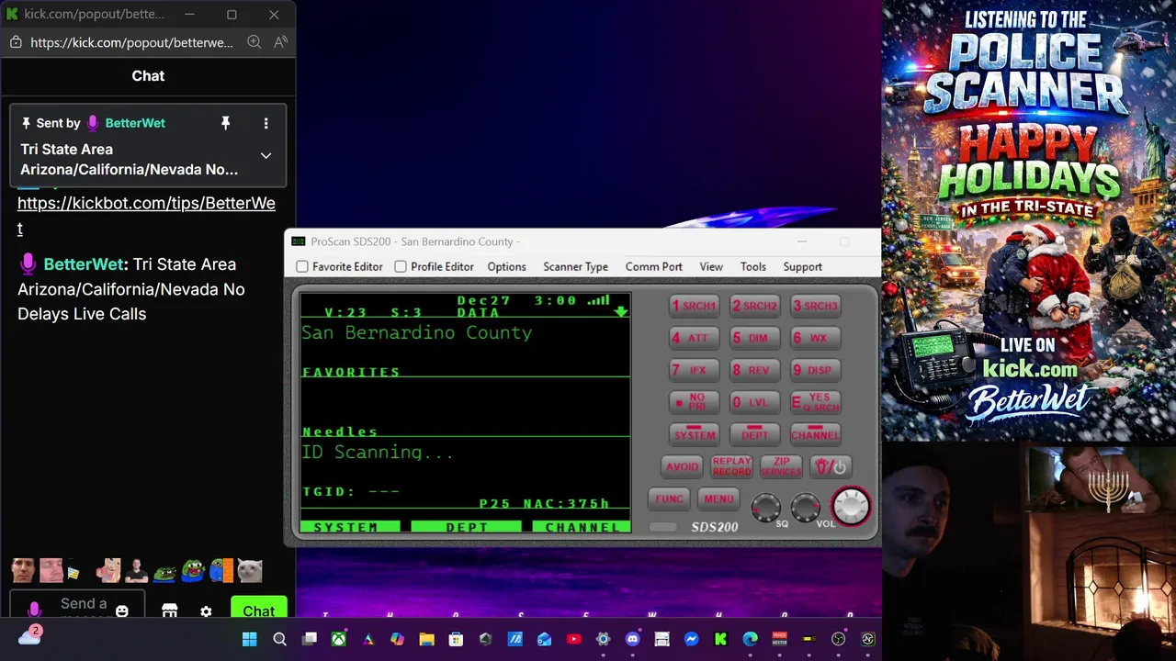
Task: Click the Send a message input
Action: (84, 606)
